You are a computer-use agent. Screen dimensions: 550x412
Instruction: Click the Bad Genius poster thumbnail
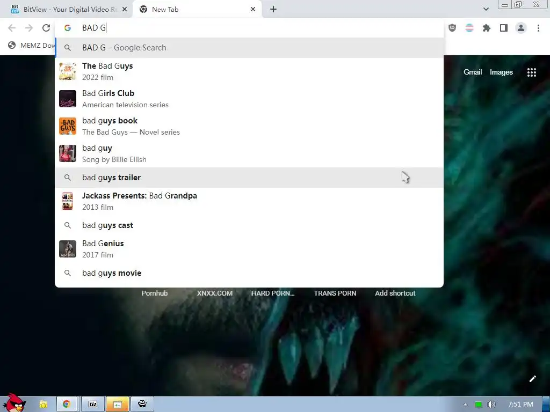tap(68, 249)
